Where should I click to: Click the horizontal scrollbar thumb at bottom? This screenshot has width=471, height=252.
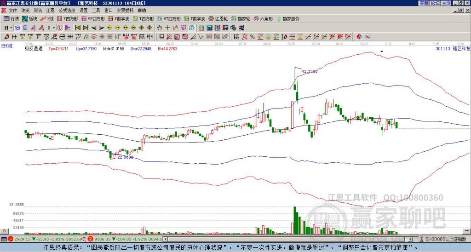click(x=286, y=239)
